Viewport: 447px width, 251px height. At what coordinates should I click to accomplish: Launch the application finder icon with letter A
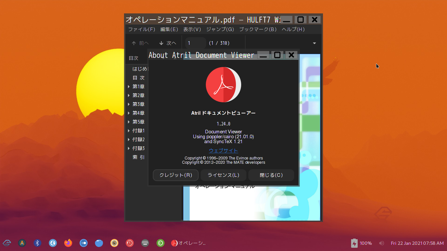tap(22, 243)
